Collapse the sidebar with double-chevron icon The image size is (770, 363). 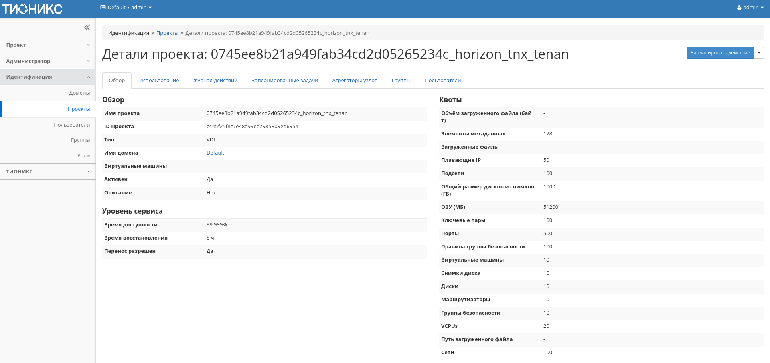(87, 28)
